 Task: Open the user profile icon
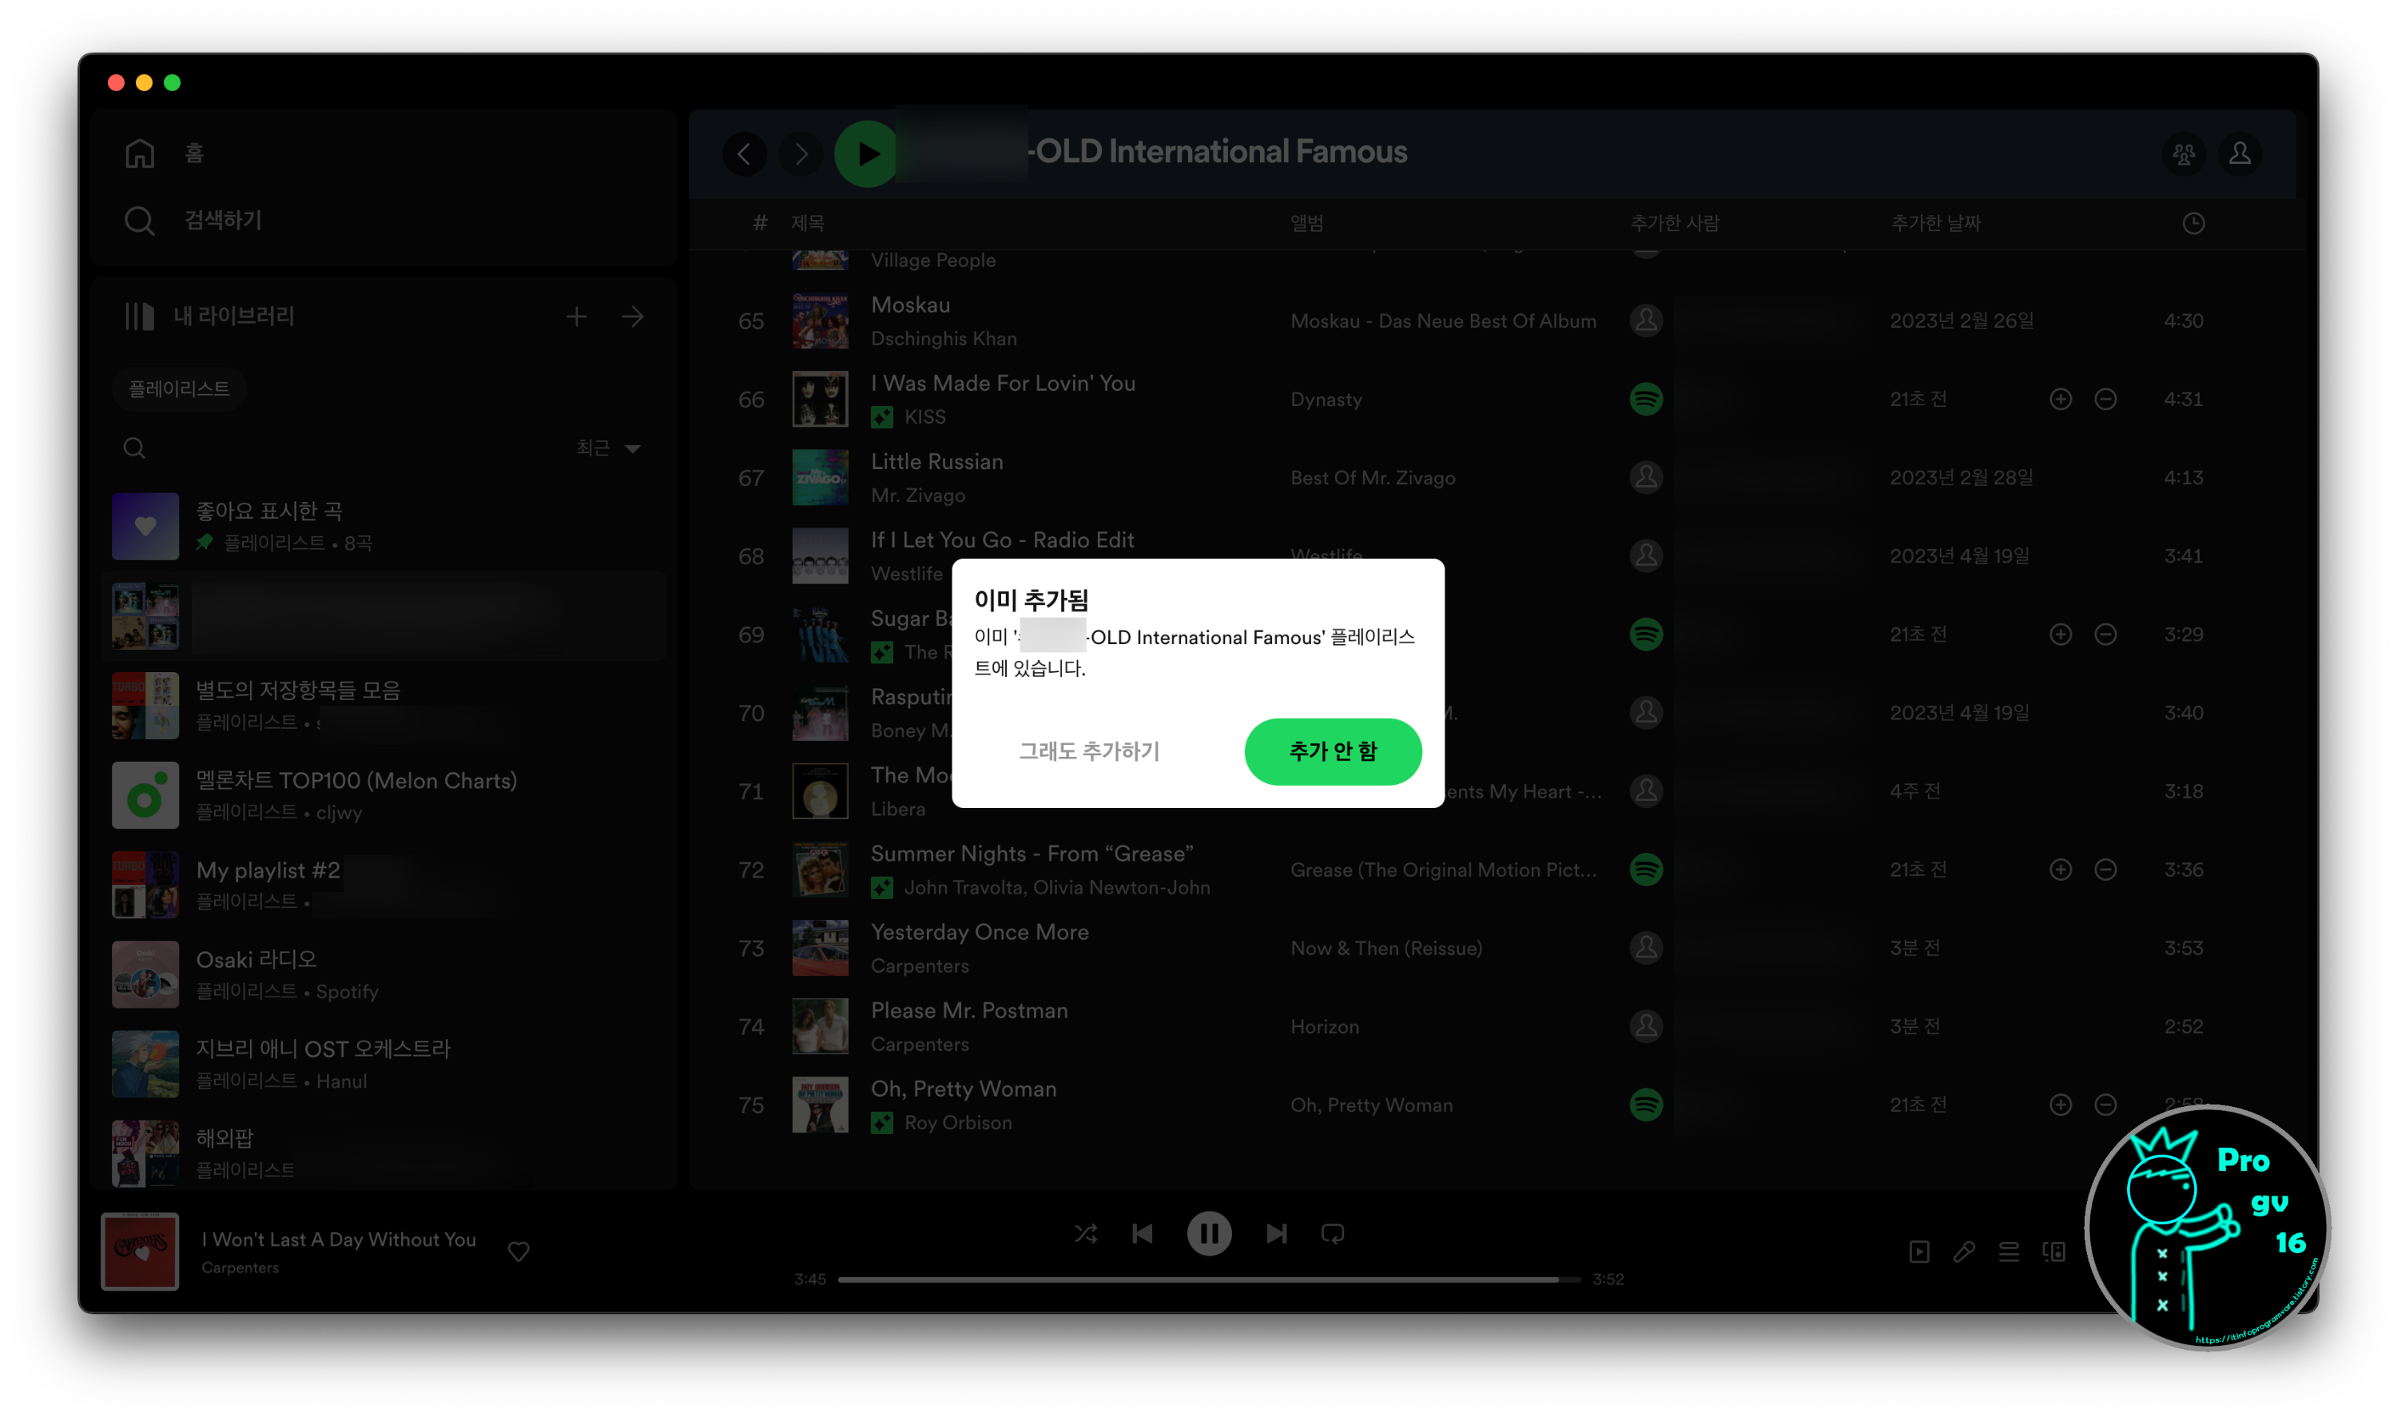2240,153
